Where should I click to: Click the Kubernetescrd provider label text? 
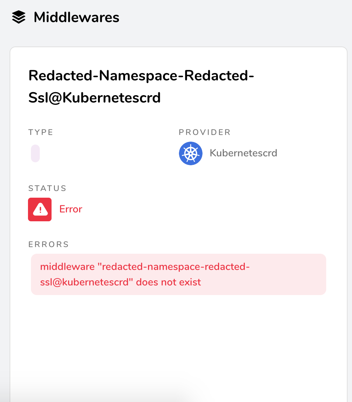243,153
